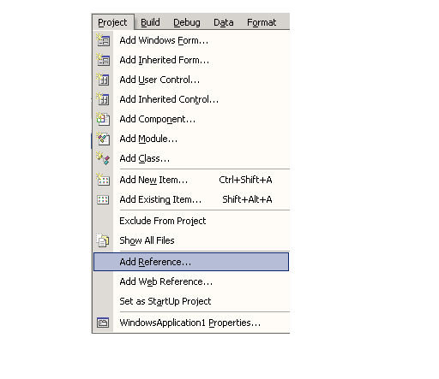Click the Add Windows Form icon

click(103, 40)
